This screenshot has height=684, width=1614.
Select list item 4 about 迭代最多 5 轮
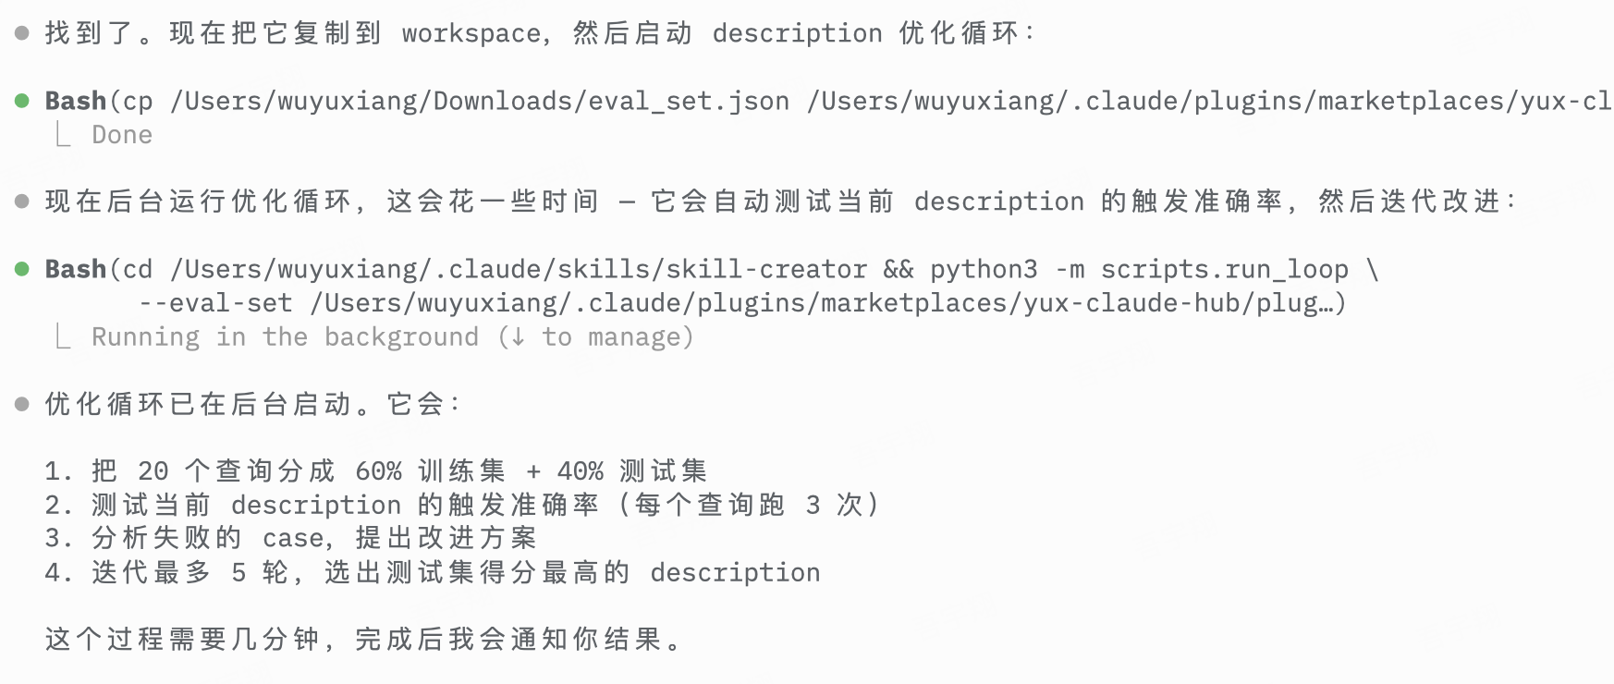[433, 573]
